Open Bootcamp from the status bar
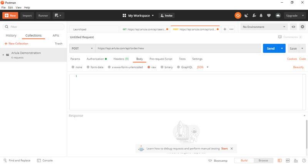This screenshot has height=164, width=308. click(218, 161)
